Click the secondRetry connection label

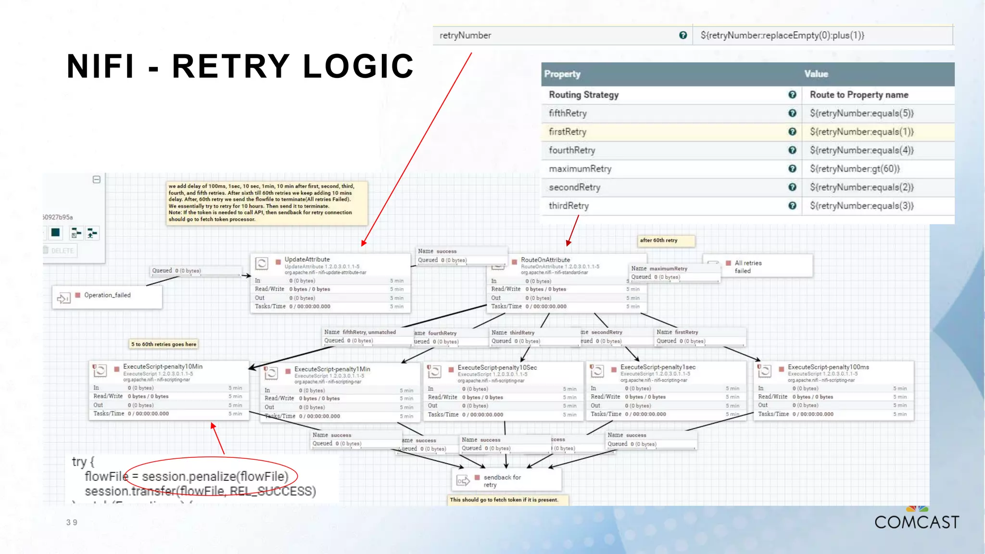(617, 337)
